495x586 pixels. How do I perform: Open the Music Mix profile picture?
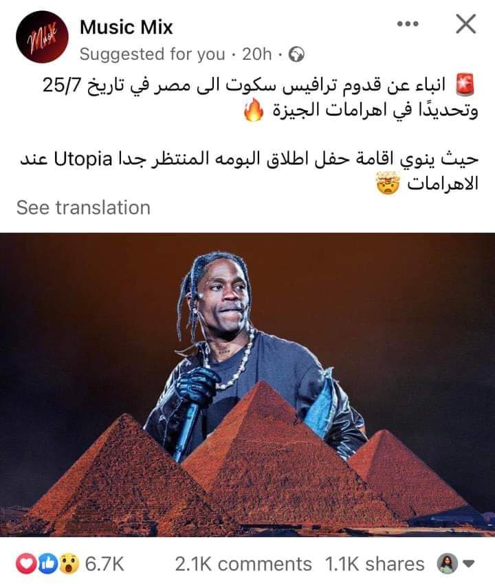click(x=42, y=36)
